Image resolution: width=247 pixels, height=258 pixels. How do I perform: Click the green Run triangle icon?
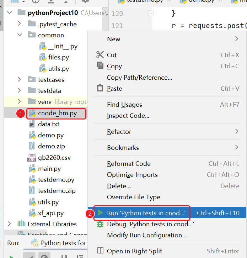coord(100,212)
